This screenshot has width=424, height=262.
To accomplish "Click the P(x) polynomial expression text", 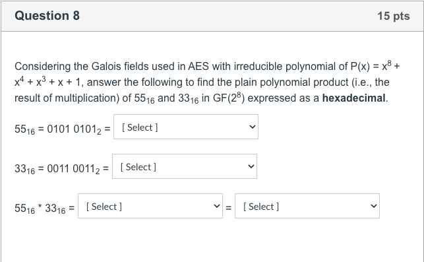I will pyautogui.click(x=206, y=74).
